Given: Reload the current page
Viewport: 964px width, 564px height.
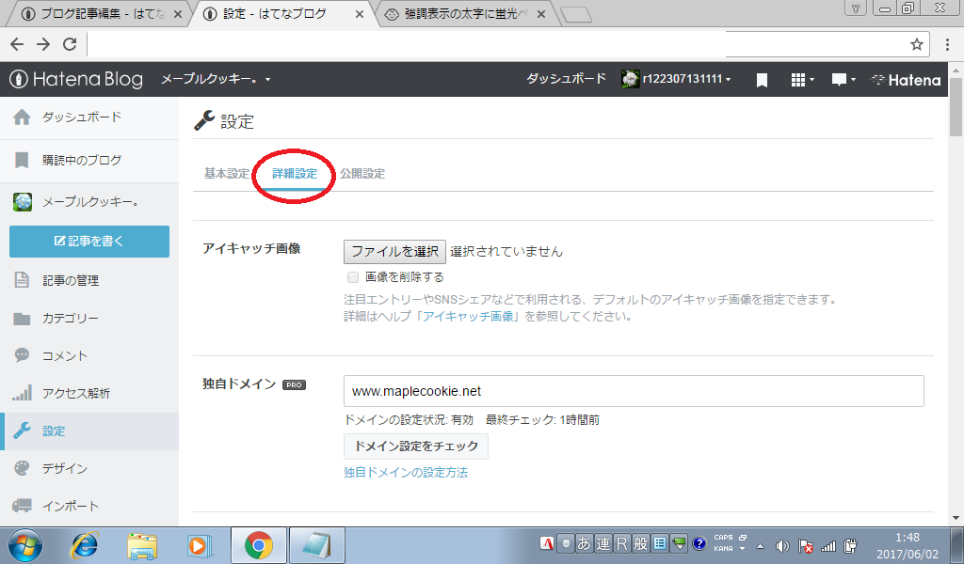Looking at the screenshot, I should (70, 44).
